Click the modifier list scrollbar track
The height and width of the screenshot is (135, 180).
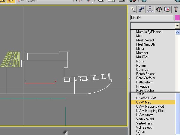[x=178, y=63]
